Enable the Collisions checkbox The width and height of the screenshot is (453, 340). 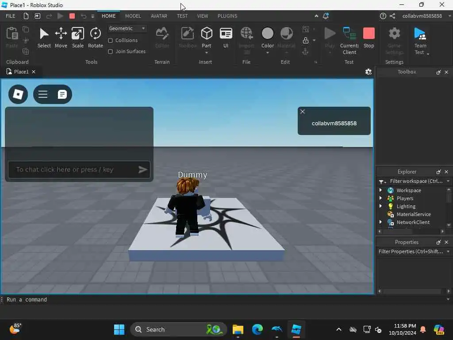click(x=110, y=40)
